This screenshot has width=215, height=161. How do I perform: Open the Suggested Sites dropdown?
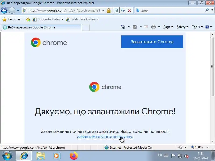click(48, 19)
